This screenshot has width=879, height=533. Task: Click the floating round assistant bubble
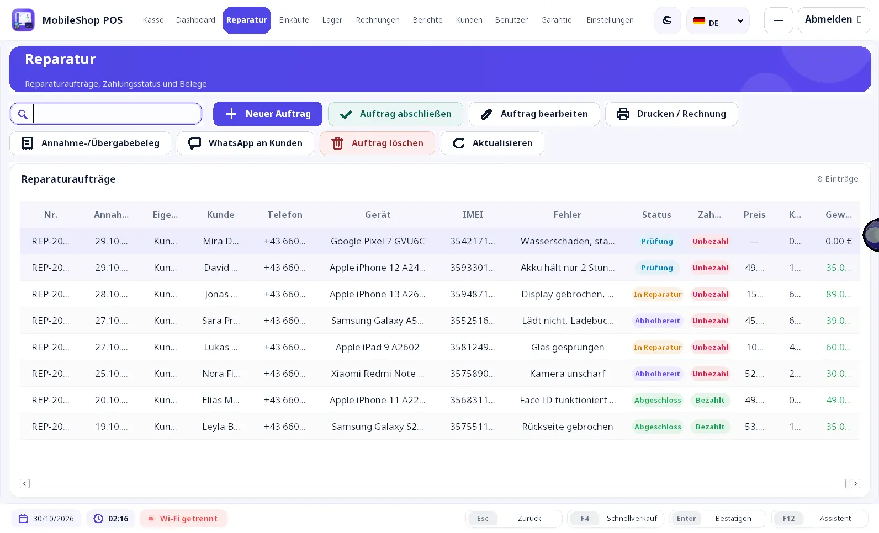[x=871, y=235]
